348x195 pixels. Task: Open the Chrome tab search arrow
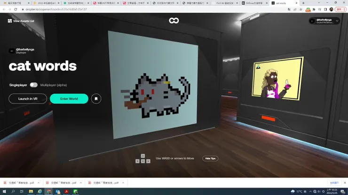coord(319,3)
